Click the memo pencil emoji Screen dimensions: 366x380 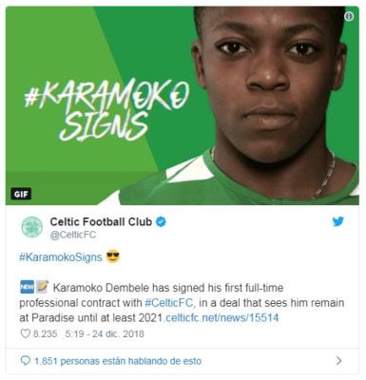click(x=42, y=287)
